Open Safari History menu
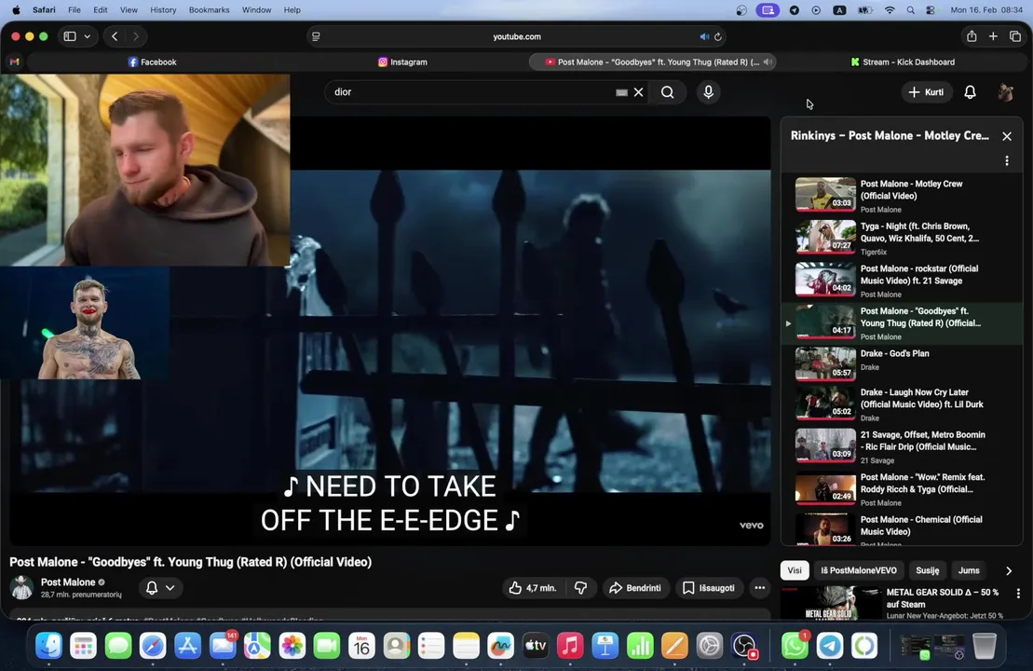 163,10
